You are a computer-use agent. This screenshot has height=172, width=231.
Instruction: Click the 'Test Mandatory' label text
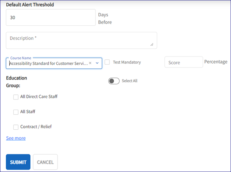pos(127,62)
